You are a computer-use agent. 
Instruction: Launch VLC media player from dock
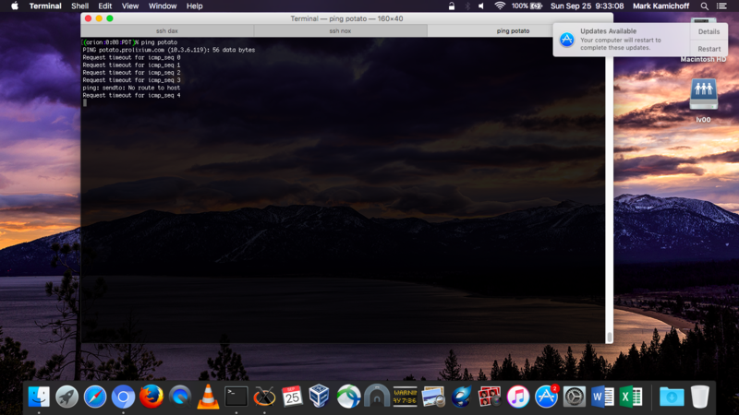(x=208, y=397)
